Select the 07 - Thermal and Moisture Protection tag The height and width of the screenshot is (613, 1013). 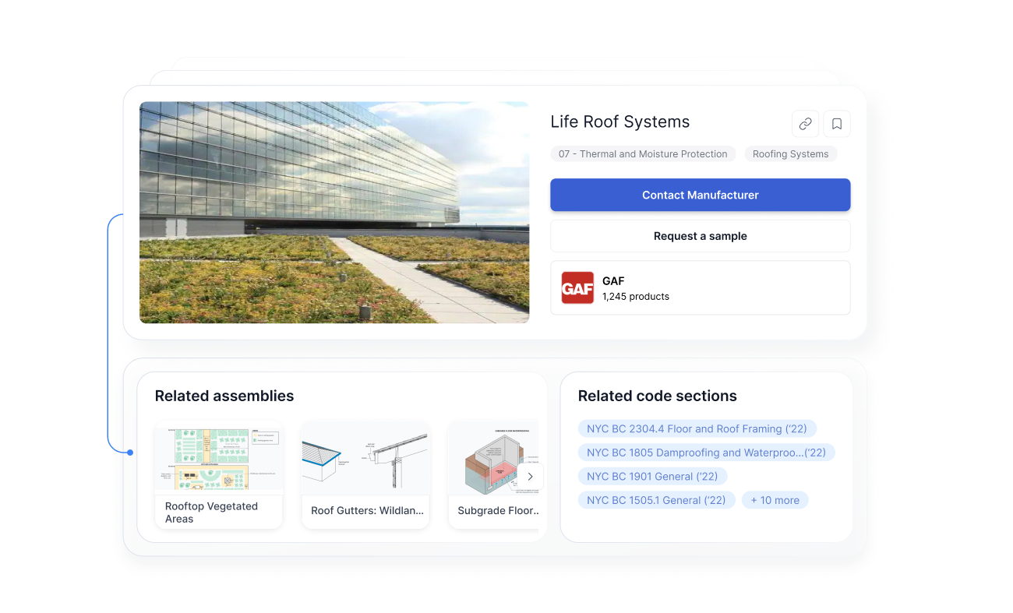[643, 153]
